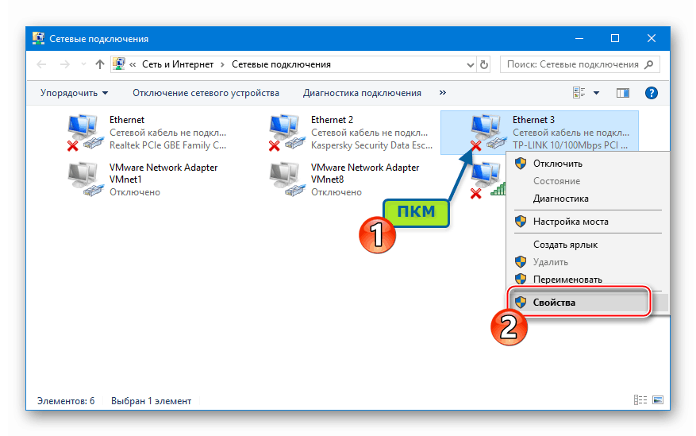Viewport: 696px width, 436px height.
Task: Refresh the address bar location
Action: point(484,65)
